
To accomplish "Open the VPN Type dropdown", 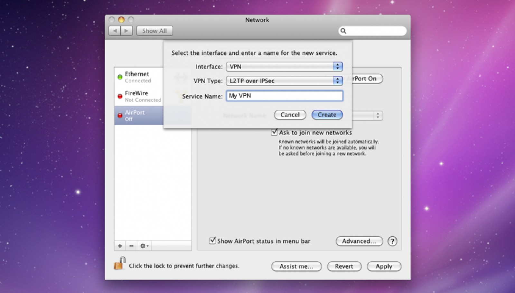I will 285,81.
